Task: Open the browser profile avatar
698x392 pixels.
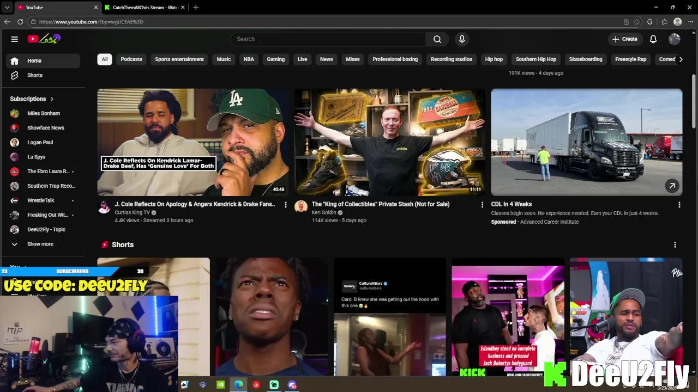Action: click(677, 22)
